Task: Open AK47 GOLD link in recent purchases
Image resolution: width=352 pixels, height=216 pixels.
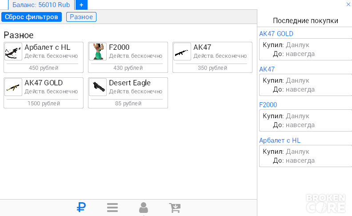Action: pyautogui.click(x=276, y=34)
